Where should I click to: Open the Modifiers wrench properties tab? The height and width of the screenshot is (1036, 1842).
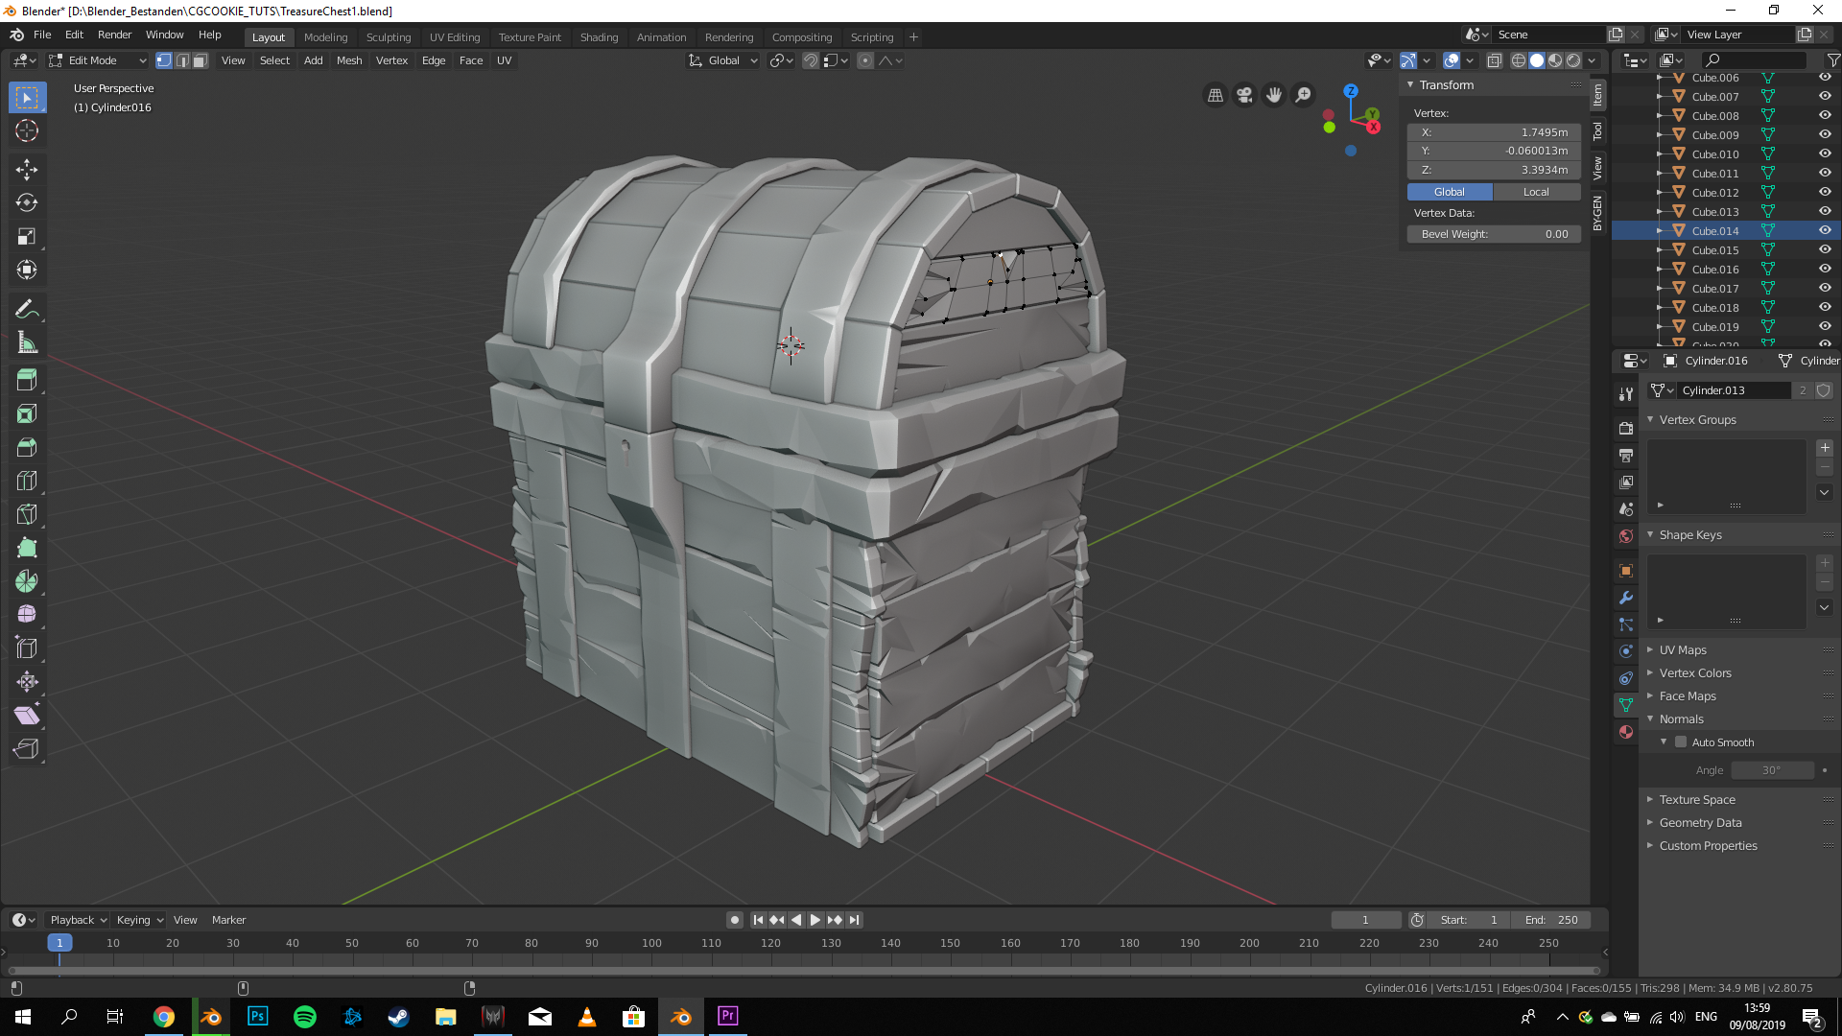pyautogui.click(x=1626, y=598)
